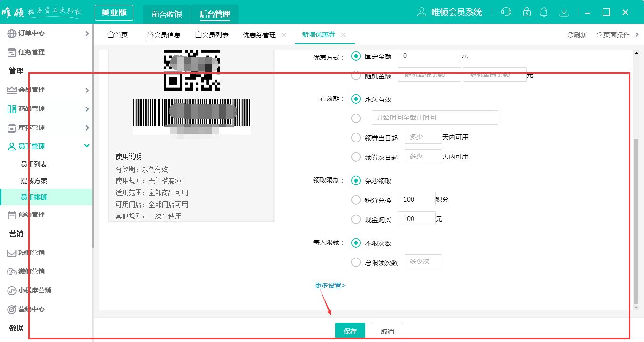Expand the 库存管理 menu arrow
The height and width of the screenshot is (342, 644).
[x=87, y=128]
